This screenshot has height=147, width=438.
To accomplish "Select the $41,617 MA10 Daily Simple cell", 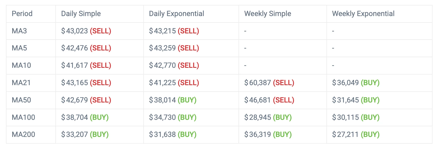I will click(x=75, y=65).
